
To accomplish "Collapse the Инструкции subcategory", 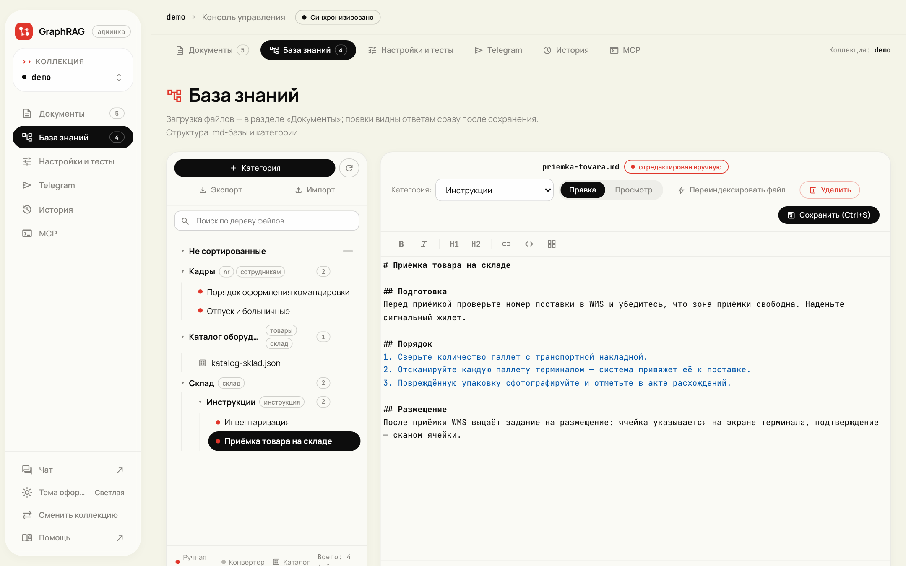I will (200, 402).
